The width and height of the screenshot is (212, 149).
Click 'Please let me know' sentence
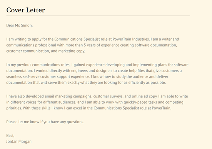[x=45, y=122]
